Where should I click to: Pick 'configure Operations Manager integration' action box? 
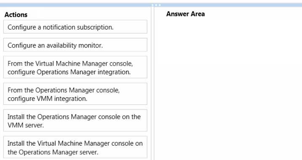click(75, 67)
